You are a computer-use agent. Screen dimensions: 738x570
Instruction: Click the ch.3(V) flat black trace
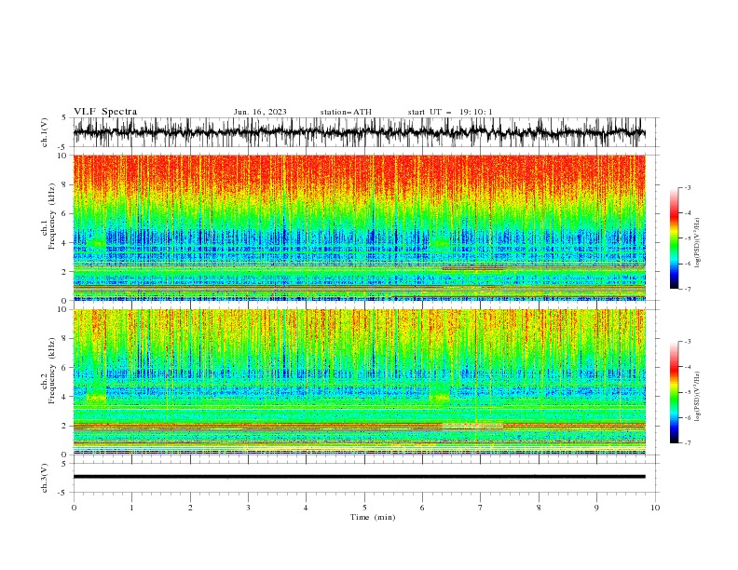click(359, 477)
